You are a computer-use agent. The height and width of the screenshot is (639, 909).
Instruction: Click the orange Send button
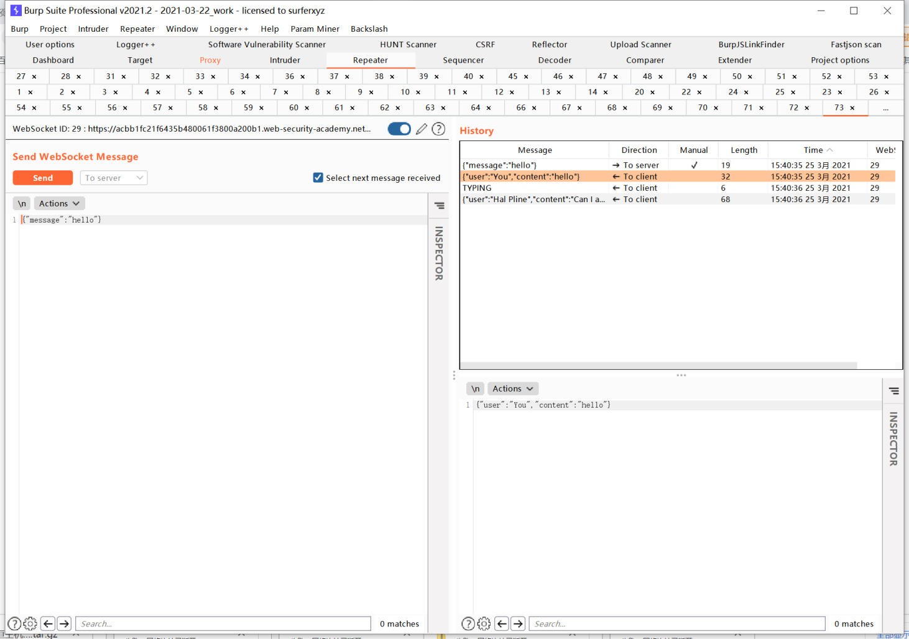point(43,178)
